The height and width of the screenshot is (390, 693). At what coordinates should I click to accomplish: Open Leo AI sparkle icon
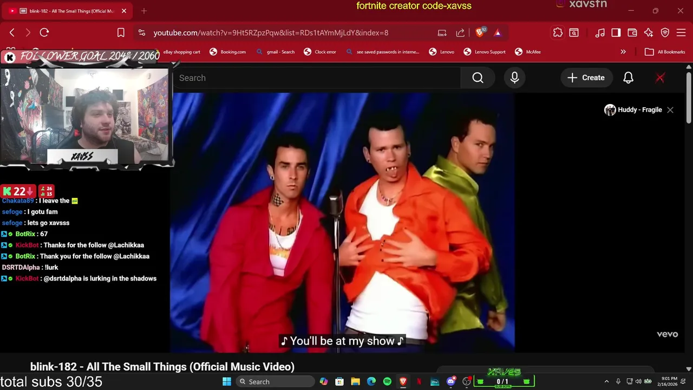pos(649,32)
